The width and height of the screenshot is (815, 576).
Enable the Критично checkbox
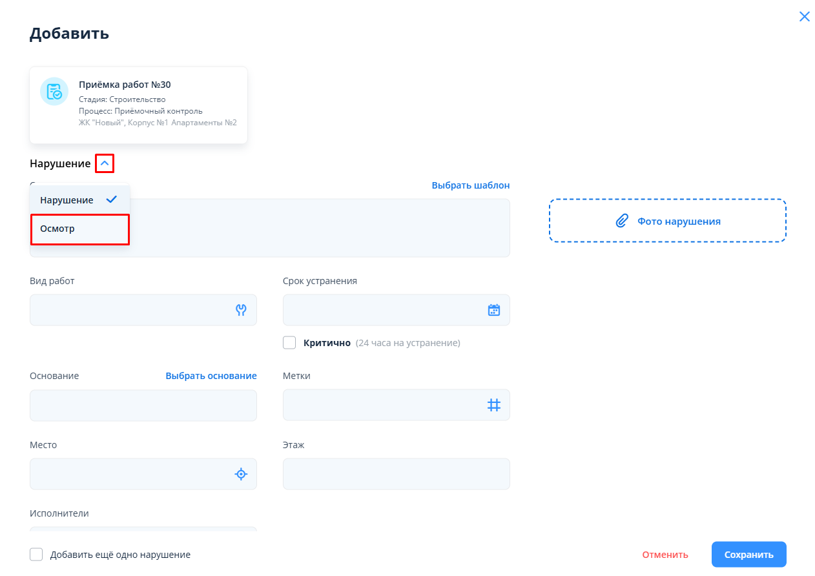(x=289, y=343)
